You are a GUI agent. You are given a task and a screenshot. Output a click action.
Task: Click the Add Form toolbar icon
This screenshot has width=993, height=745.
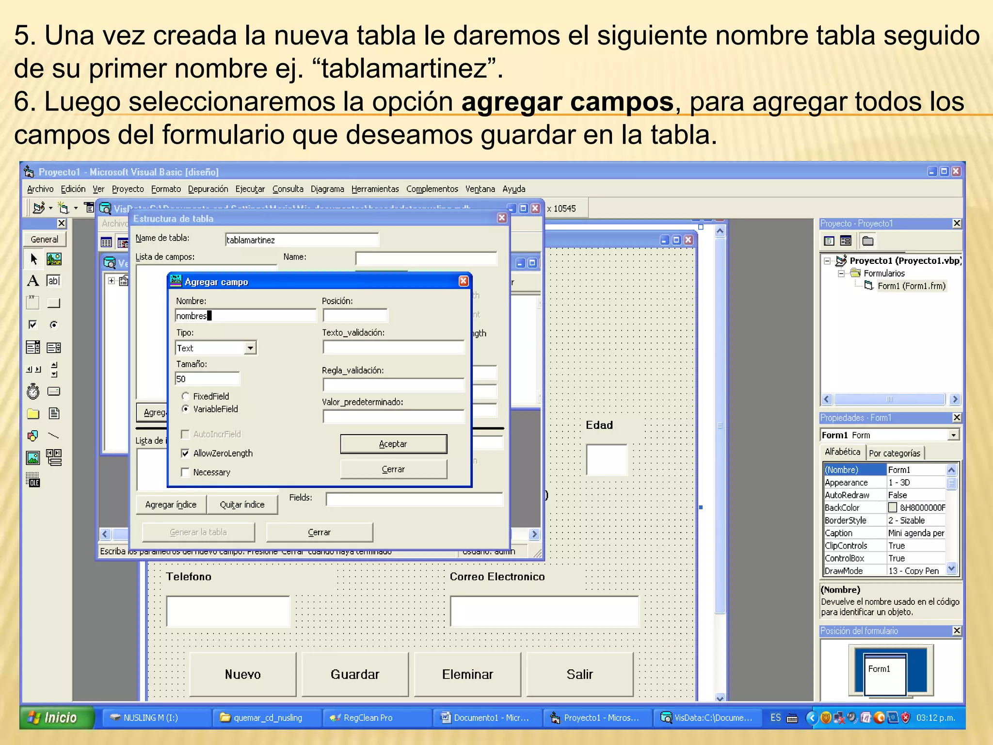(64, 208)
